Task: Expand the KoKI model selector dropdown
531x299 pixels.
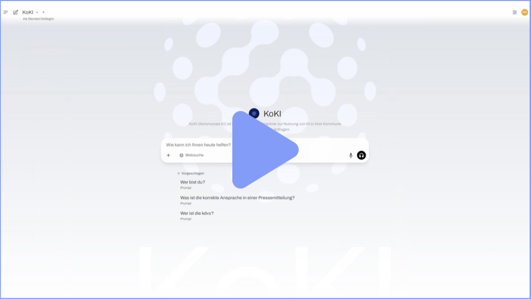Action: click(37, 12)
